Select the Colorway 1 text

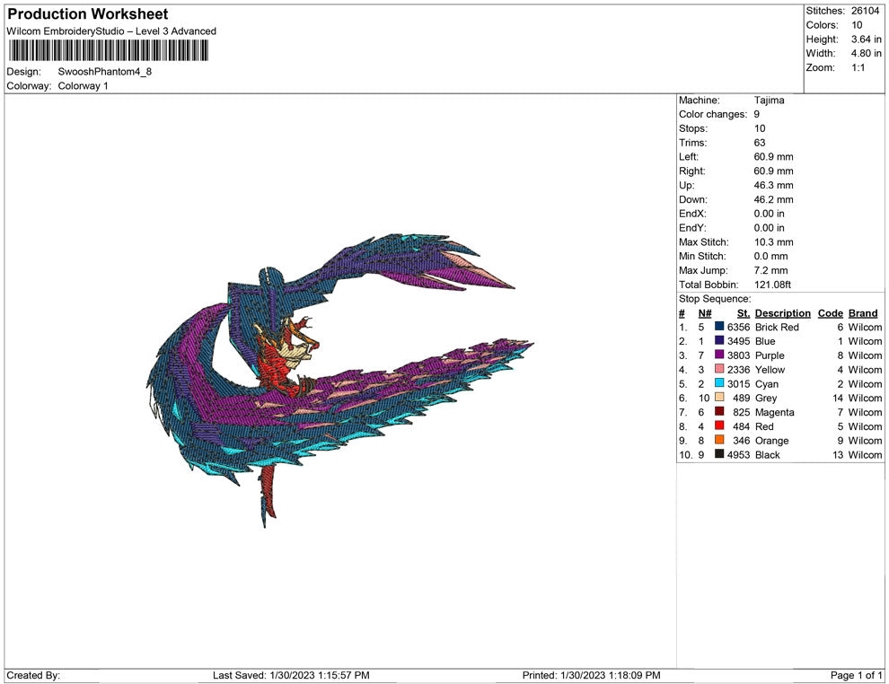point(84,86)
